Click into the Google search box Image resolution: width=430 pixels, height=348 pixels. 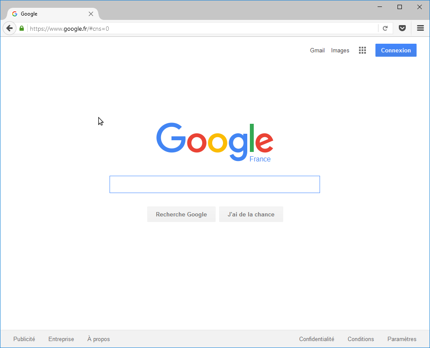215,184
